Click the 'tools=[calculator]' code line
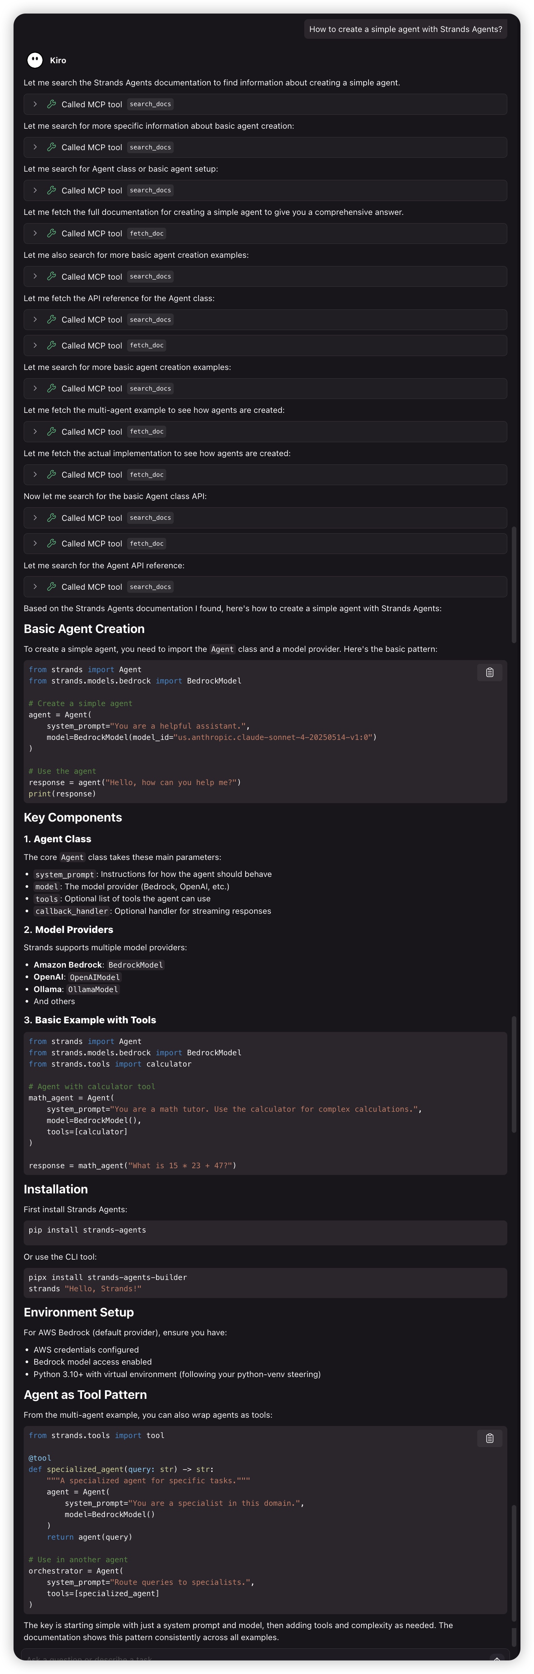534x1674 pixels. [87, 1131]
